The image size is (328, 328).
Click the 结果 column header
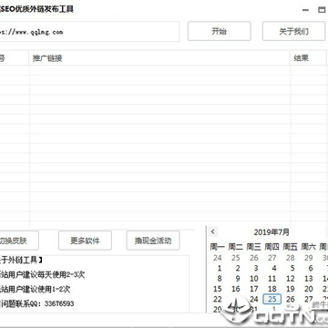point(308,58)
